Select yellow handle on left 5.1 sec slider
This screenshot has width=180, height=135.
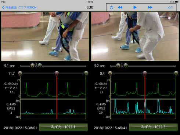(x=32, y=66)
